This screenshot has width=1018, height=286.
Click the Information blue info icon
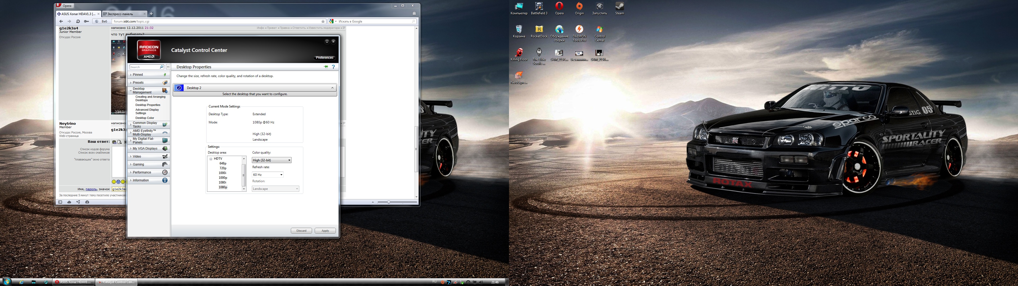click(165, 180)
